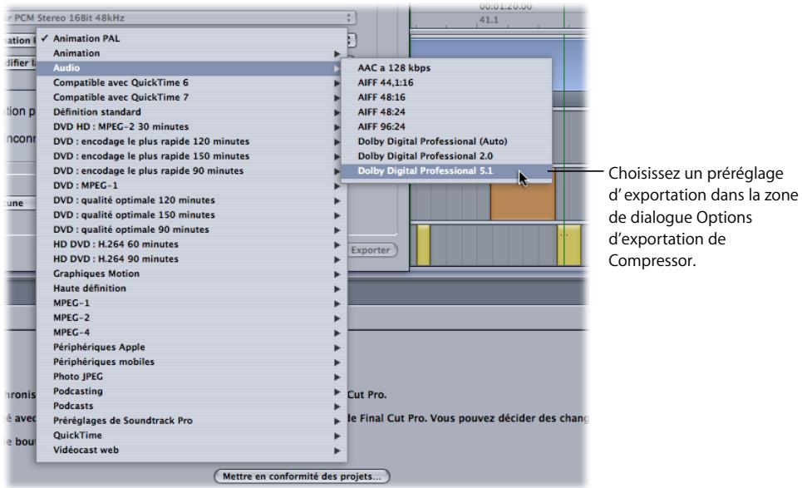Open Graphiques Motion submenu
Viewport: 802px width, 488px height.
click(192, 274)
